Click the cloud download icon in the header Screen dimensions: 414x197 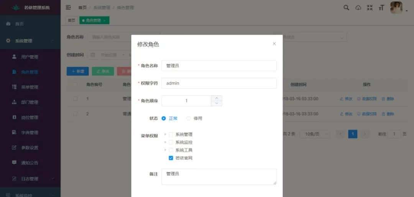358,8
